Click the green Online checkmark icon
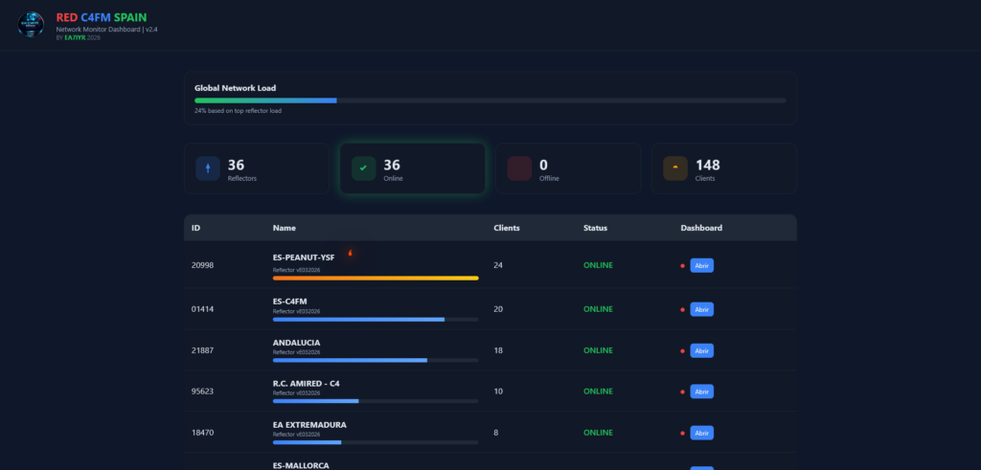Image resolution: width=981 pixels, height=470 pixels. coord(363,168)
